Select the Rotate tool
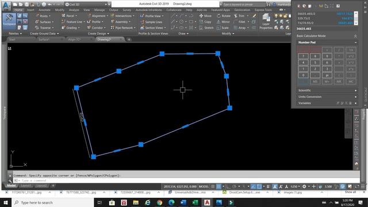This screenshot has width=368, height=207. coord(224,16)
